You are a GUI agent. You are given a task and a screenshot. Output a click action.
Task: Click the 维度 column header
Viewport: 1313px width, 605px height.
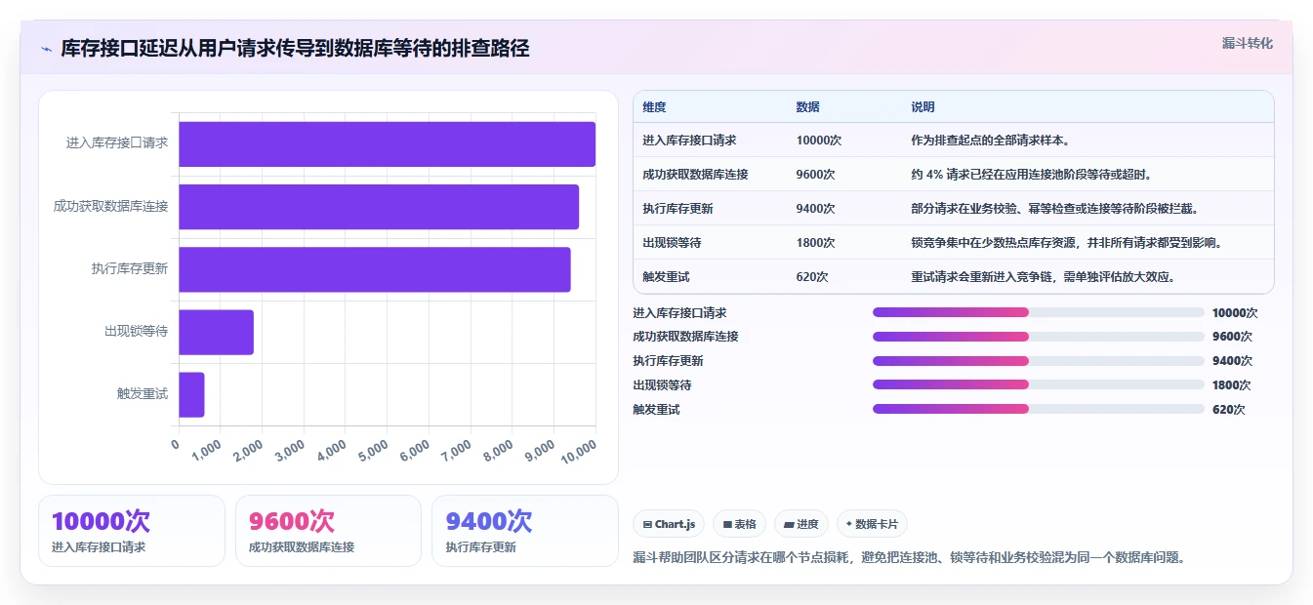click(x=654, y=106)
